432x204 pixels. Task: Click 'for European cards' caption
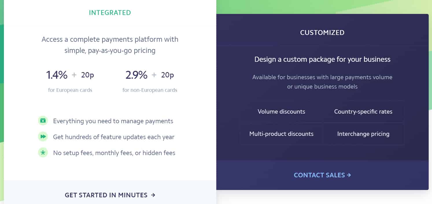pos(70,90)
